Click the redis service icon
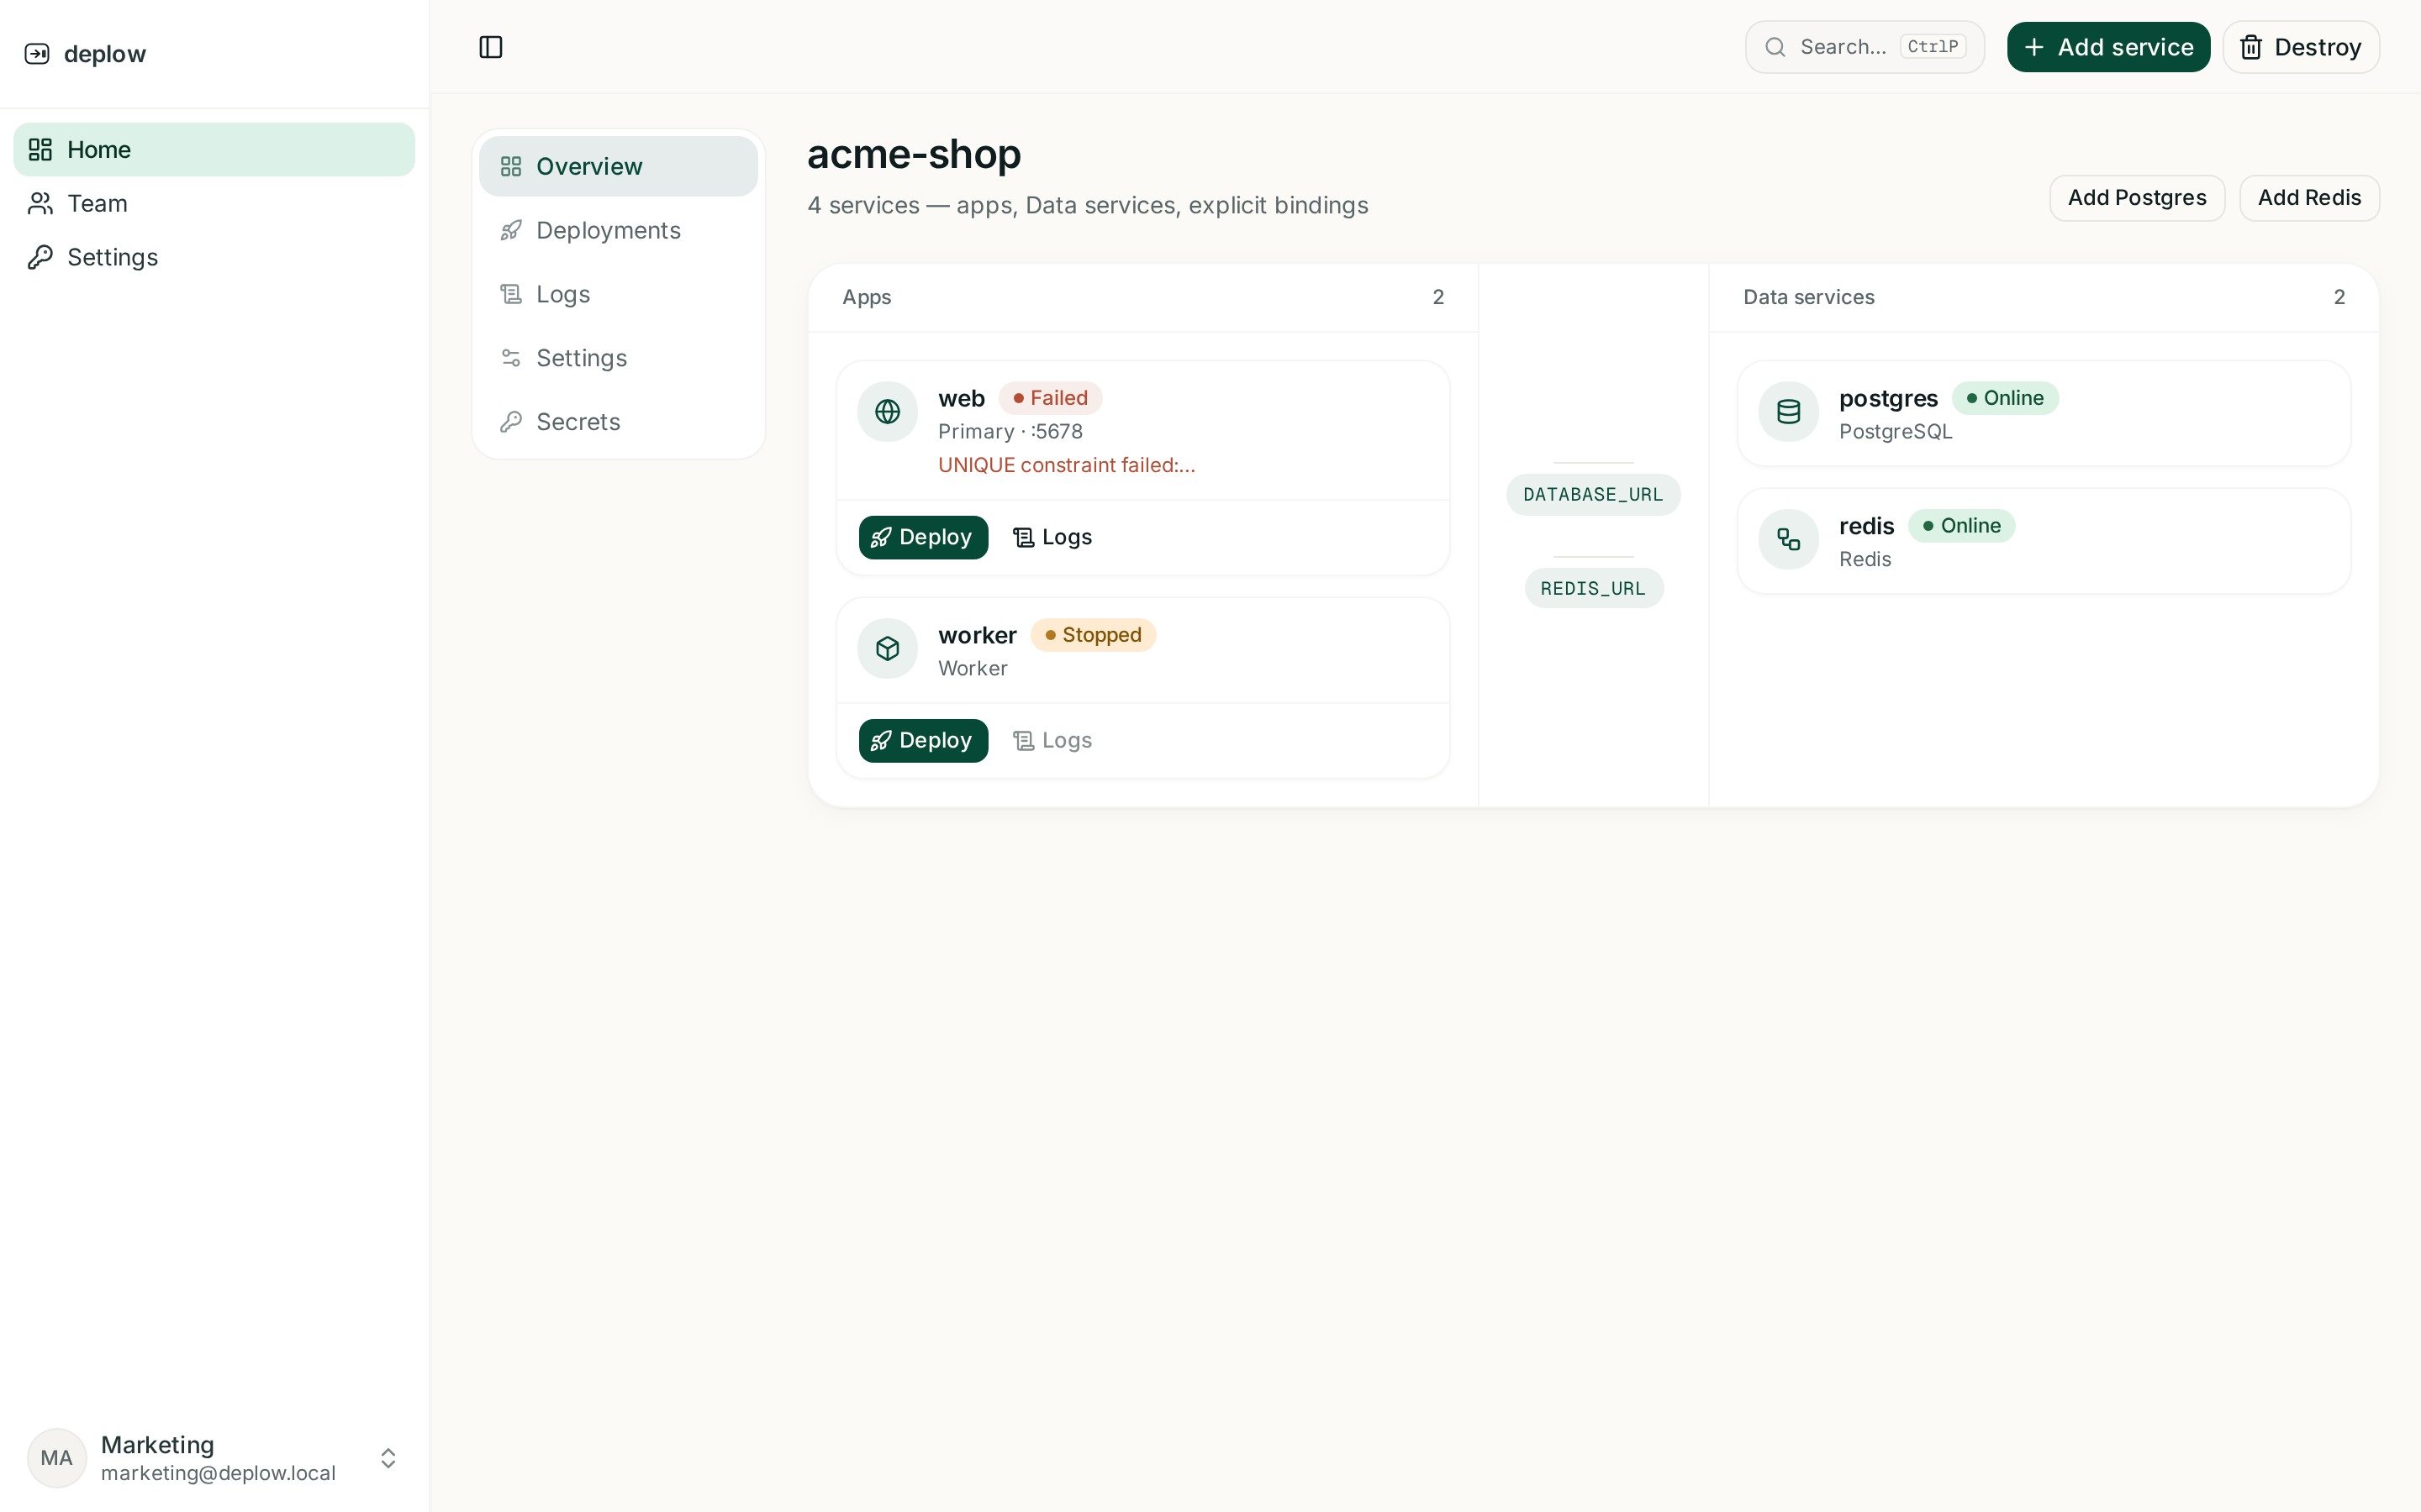This screenshot has height=1512, width=2421. pos(1789,539)
